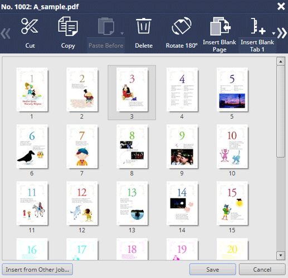Move the toolbar back with the left double chevron

coord(6,33)
